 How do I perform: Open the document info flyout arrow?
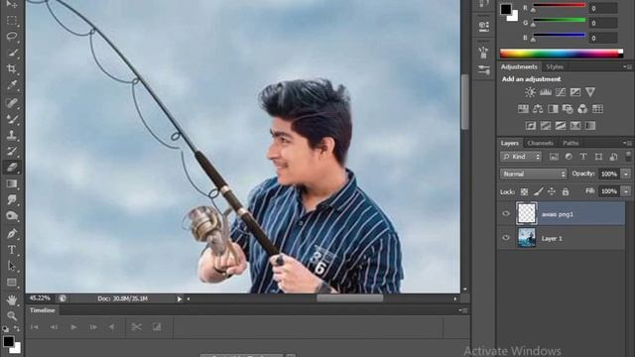[x=180, y=299]
